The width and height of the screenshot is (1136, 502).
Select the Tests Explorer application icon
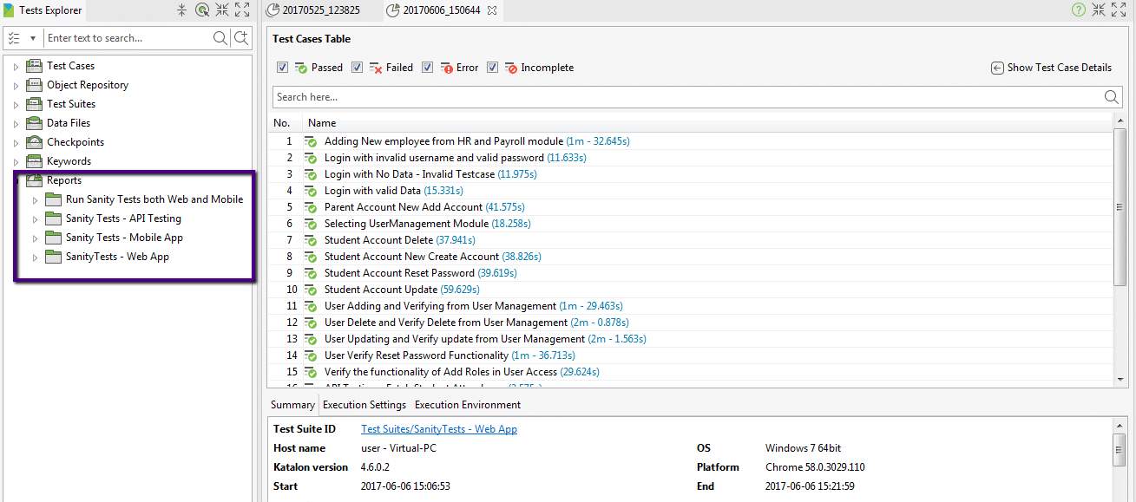(x=9, y=10)
